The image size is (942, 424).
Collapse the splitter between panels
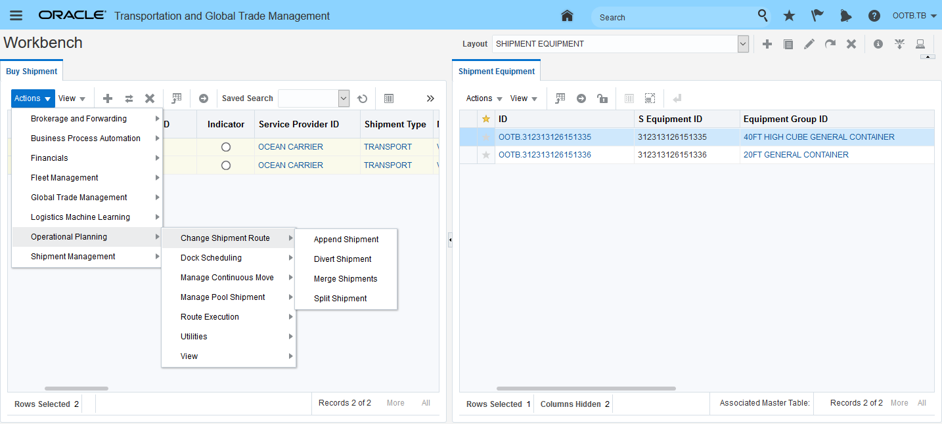tap(450, 240)
